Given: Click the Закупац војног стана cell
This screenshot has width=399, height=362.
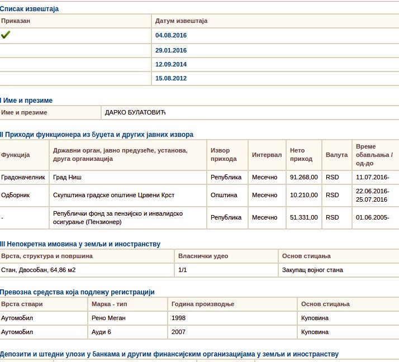Looking at the screenshot, I should click(312, 270).
